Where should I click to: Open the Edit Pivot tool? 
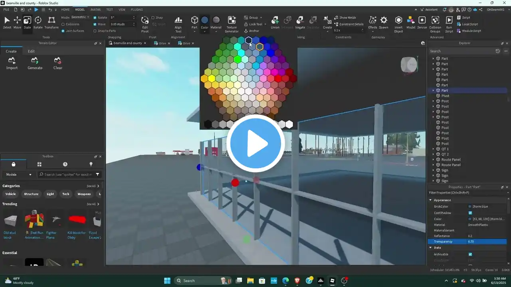tap(145, 24)
